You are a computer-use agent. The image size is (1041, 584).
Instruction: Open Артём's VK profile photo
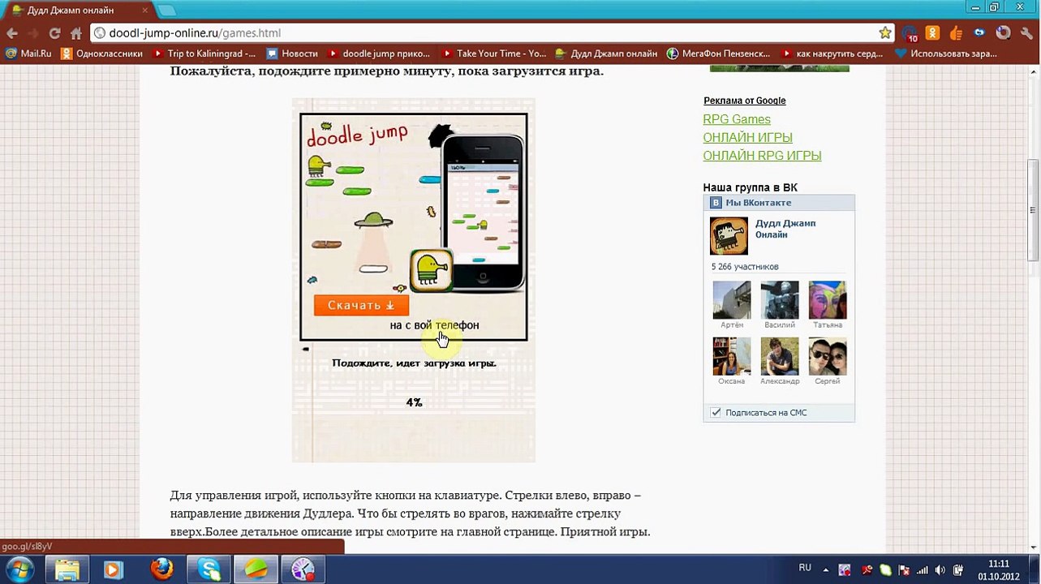click(732, 300)
